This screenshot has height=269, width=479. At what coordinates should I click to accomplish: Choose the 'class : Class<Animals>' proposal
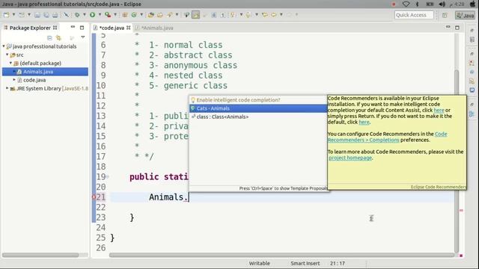(x=258, y=117)
